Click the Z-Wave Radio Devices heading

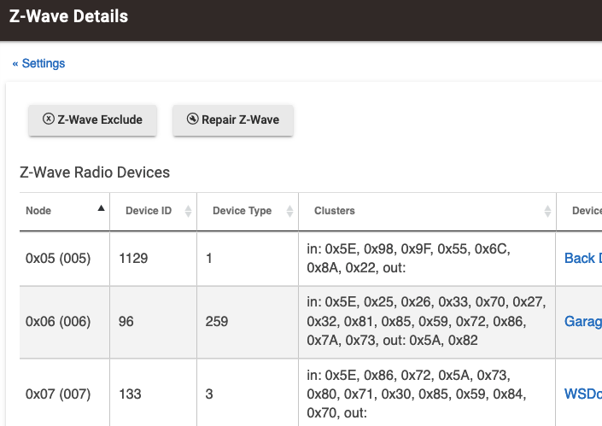(x=95, y=172)
